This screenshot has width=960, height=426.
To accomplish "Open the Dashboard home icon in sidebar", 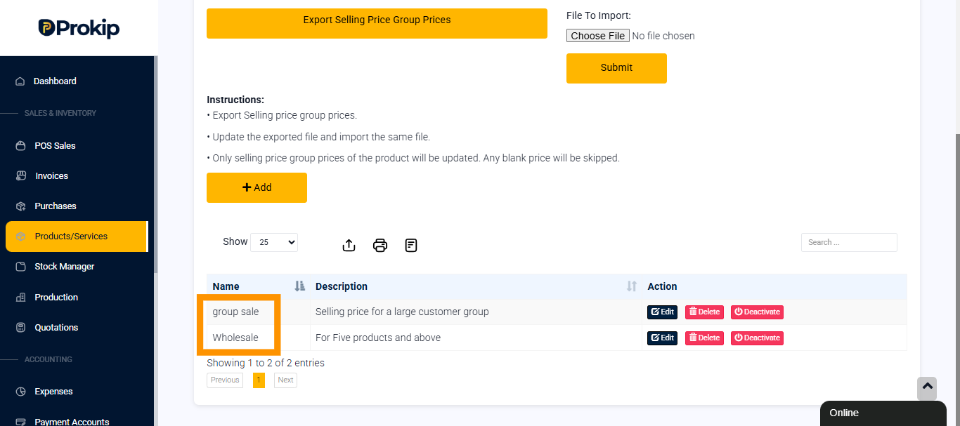I will [x=20, y=81].
